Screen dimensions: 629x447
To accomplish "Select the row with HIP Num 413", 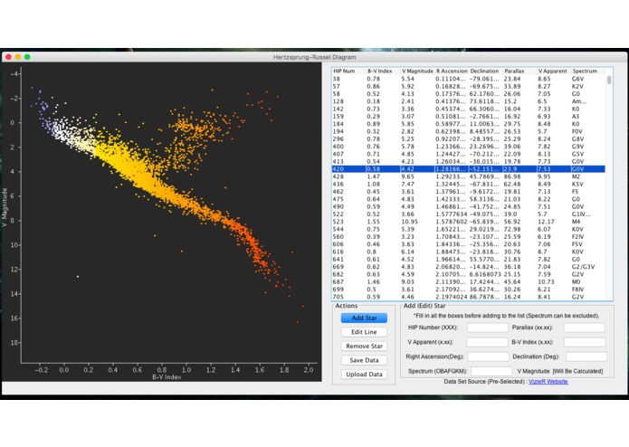I will tap(469, 162).
